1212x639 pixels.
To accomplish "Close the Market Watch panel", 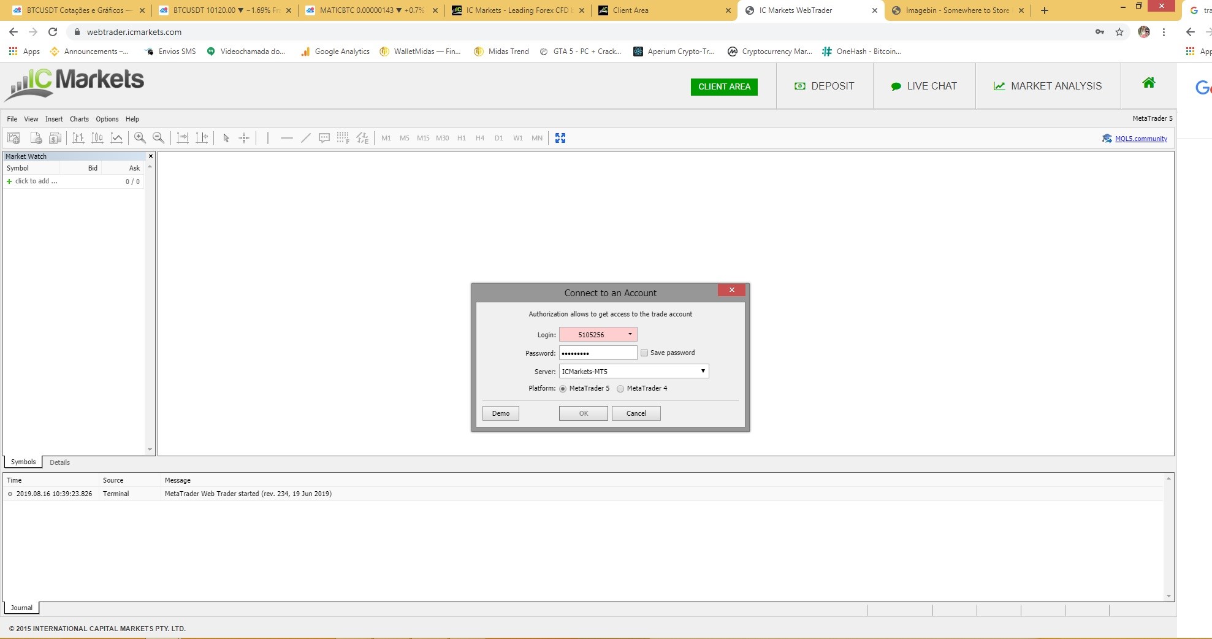I will point(151,156).
